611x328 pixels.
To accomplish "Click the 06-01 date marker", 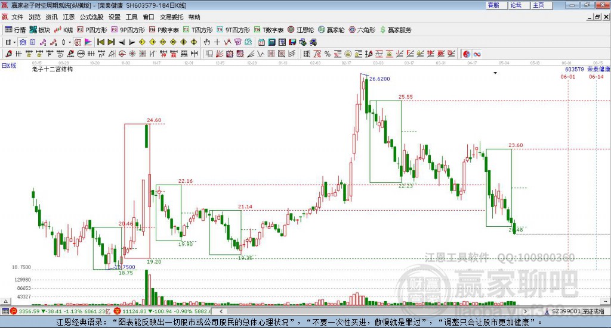I will point(568,77).
